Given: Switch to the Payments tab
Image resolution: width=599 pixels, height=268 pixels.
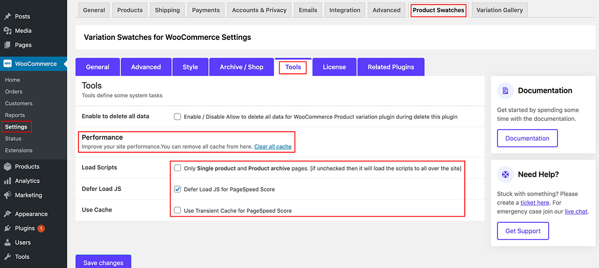Looking at the screenshot, I should click(x=206, y=10).
